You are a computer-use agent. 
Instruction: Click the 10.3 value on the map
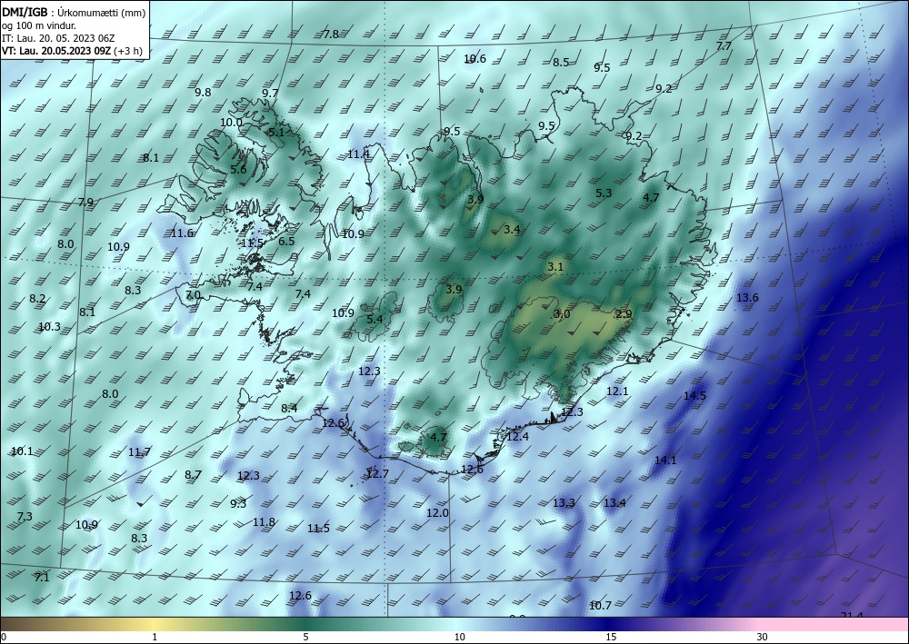coord(49,327)
